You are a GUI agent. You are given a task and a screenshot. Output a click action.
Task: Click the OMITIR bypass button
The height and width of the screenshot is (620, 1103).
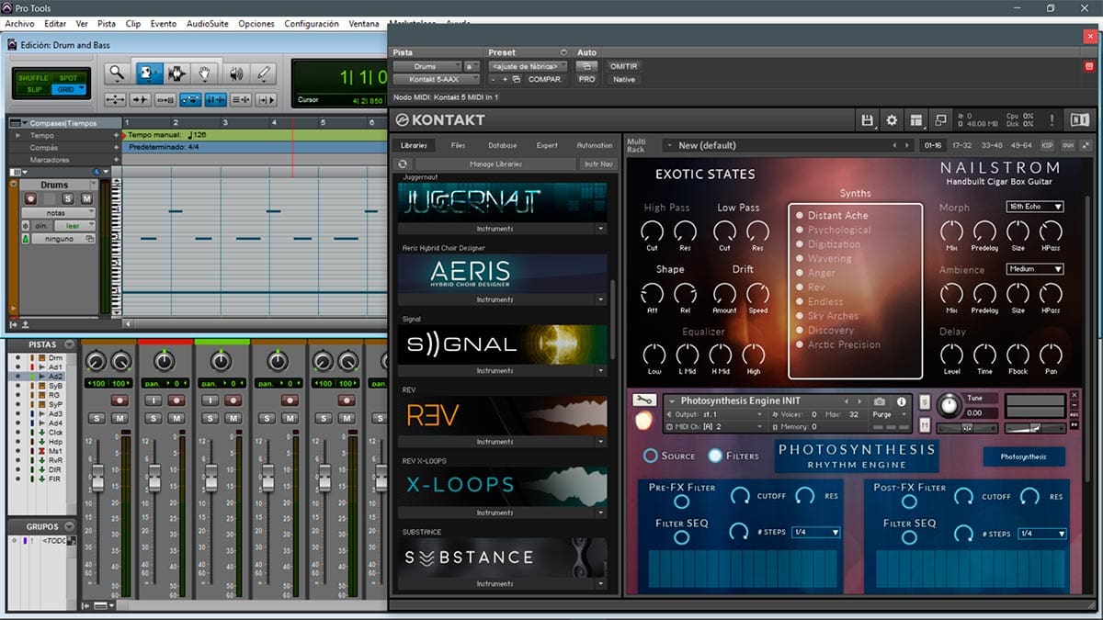point(624,66)
